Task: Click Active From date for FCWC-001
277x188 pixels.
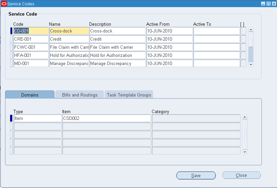Action: point(170,47)
